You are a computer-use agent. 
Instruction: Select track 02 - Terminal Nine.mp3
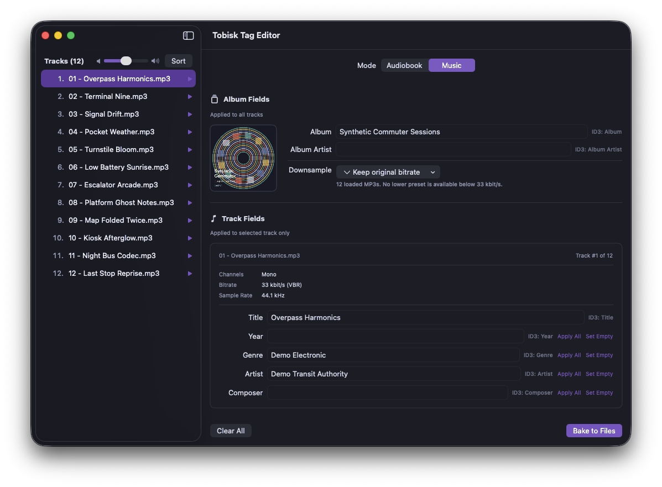pos(118,97)
